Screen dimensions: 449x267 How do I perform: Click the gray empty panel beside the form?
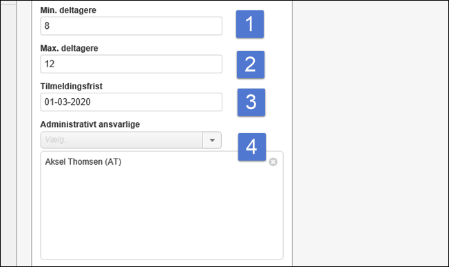coord(370,133)
